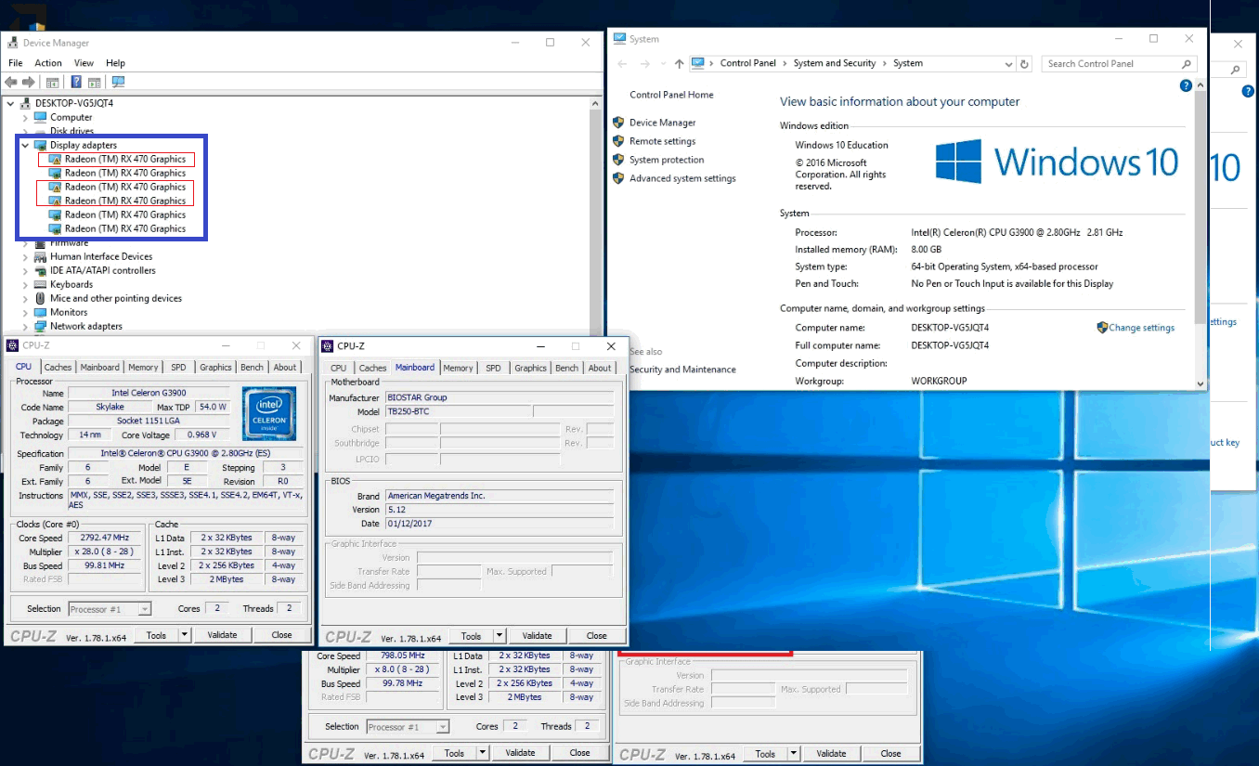1259x766 pixels.
Task: Expand the Monitors category
Action: coord(25,312)
